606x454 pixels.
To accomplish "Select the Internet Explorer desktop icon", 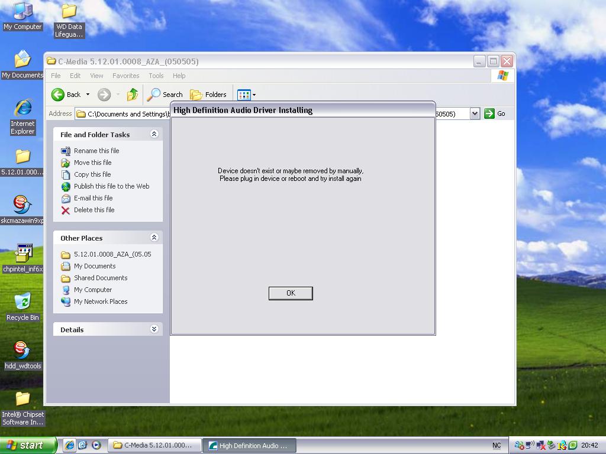I will click(22, 117).
